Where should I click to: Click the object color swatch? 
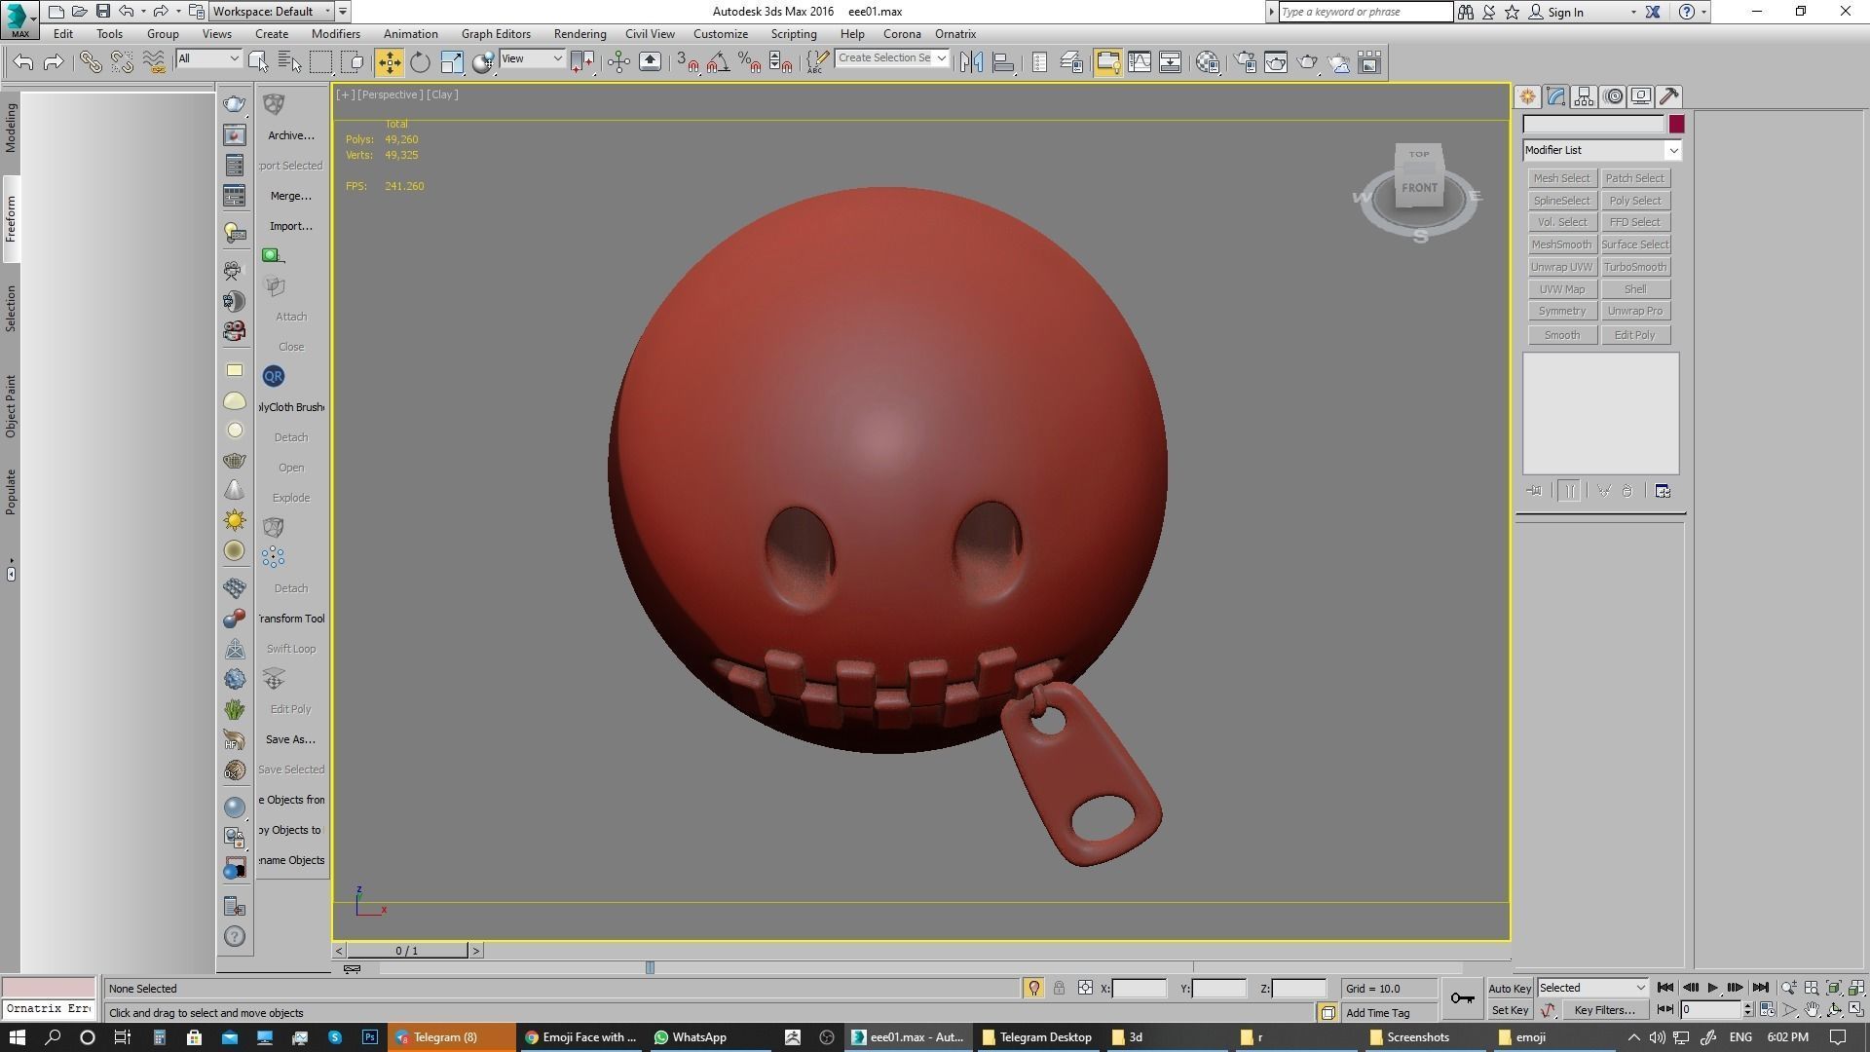pos(1676,125)
